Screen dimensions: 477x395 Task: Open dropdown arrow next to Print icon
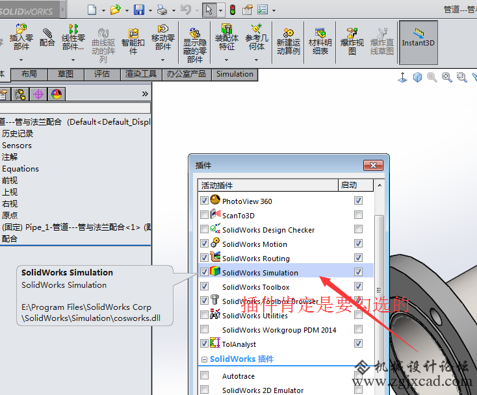pos(174,10)
